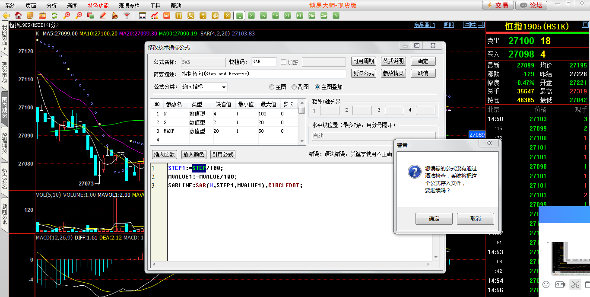
Task: Click the green refresh icon
Action: 54,16
